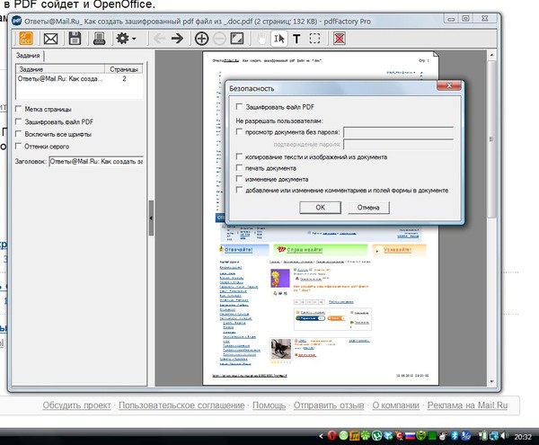Screen dimensions: 539x445
Task: Open the О компании link
Action: (395, 405)
